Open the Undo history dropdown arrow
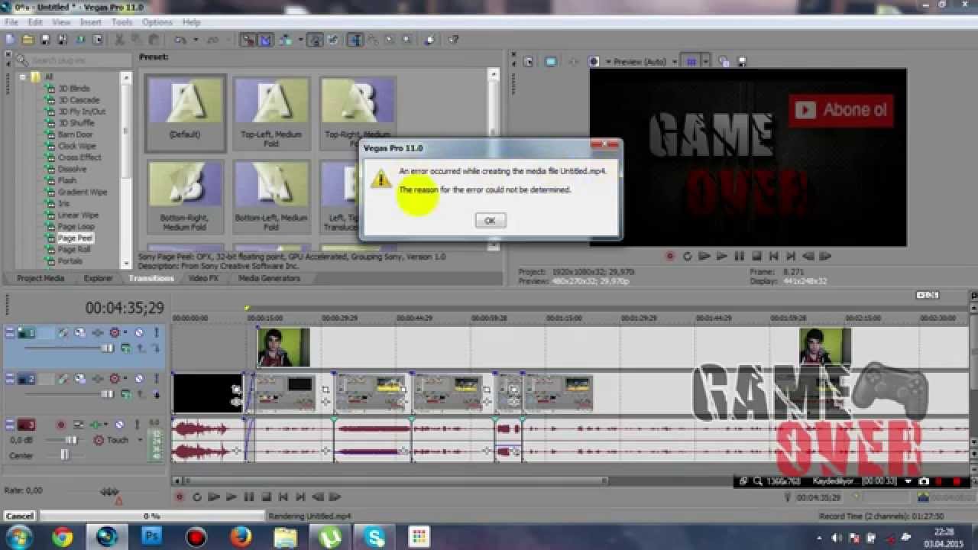 [x=196, y=40]
